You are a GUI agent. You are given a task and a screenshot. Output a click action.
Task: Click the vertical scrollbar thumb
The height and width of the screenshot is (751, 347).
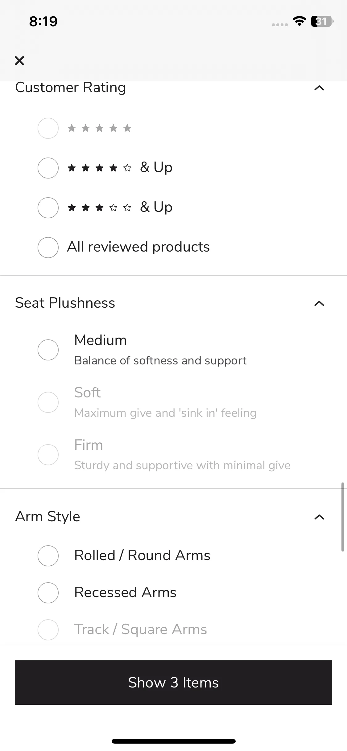pyautogui.click(x=342, y=517)
